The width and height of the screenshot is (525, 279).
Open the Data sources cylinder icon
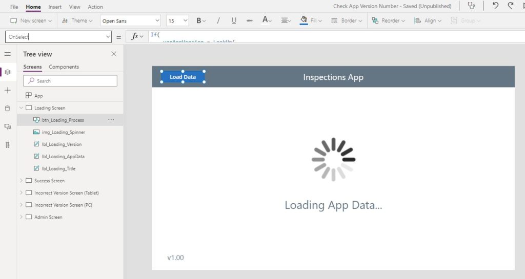(x=7, y=108)
